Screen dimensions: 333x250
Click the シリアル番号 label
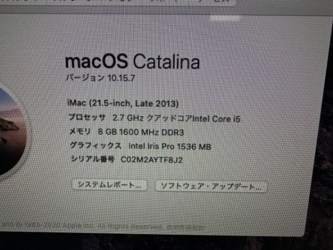coord(93,159)
